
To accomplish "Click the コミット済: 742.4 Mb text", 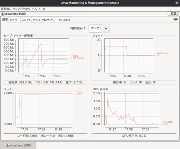I will (49, 82).
